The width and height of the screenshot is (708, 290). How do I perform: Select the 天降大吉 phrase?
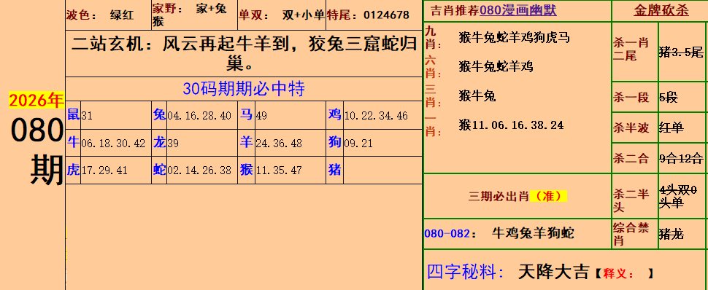point(553,272)
